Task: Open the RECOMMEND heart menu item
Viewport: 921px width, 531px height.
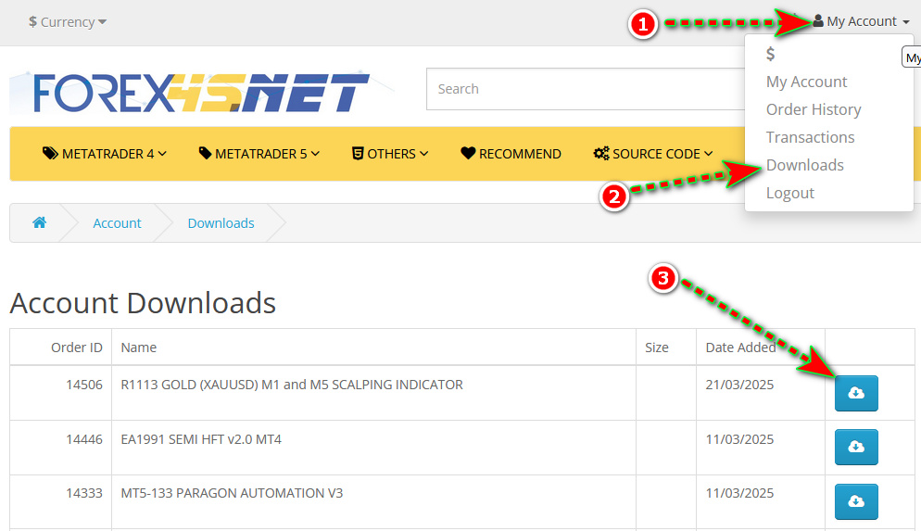Action: [511, 154]
